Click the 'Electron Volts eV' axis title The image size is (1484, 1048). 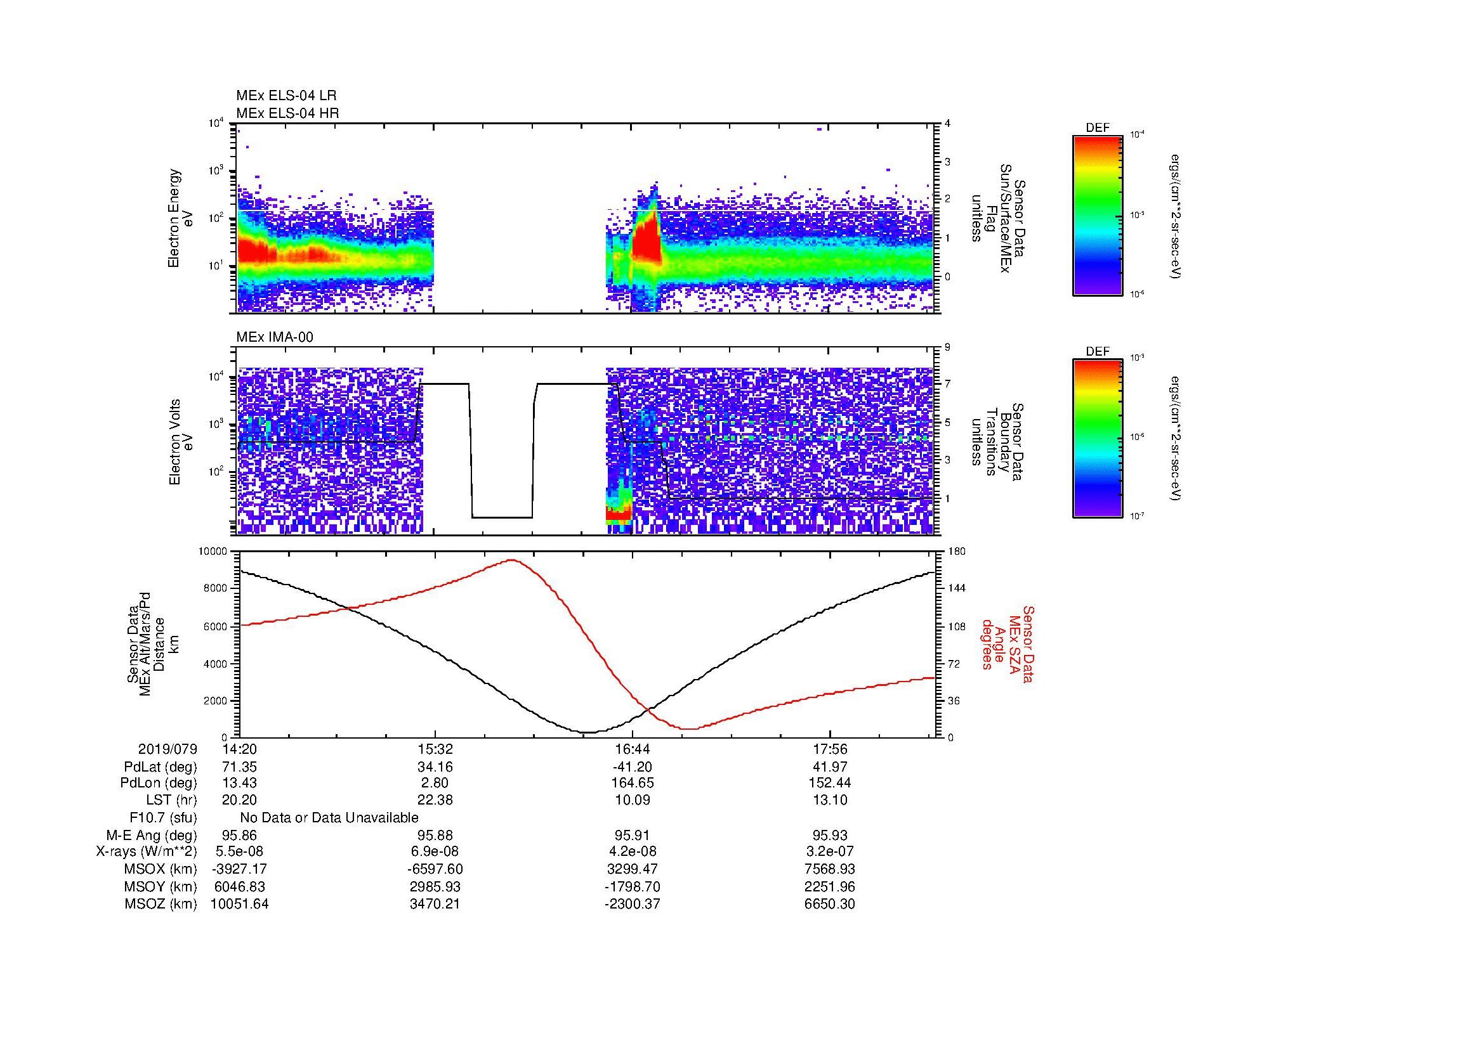pyautogui.click(x=180, y=442)
